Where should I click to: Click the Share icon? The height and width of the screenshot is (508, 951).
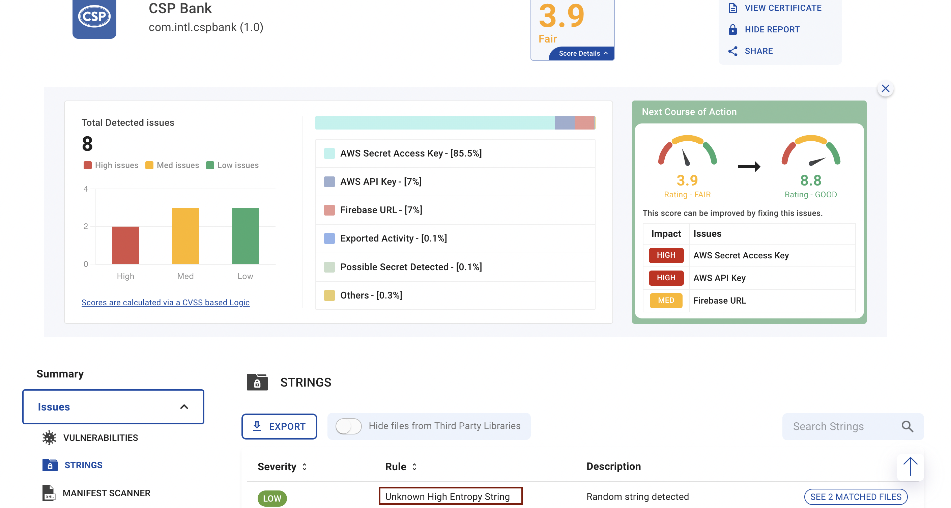click(x=732, y=51)
